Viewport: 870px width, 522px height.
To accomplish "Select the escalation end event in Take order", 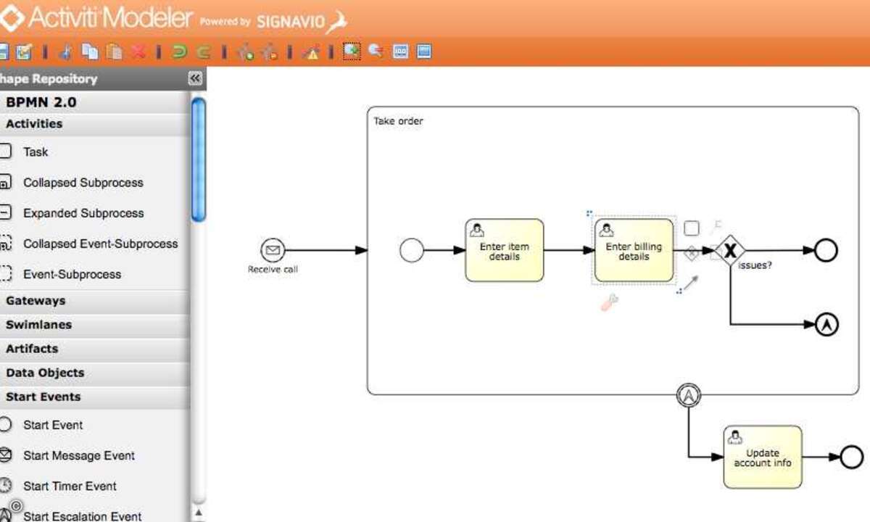I will pyautogui.click(x=826, y=325).
